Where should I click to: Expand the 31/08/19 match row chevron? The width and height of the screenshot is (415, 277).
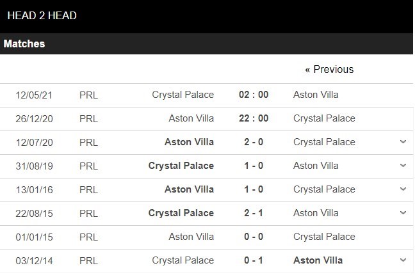click(x=403, y=166)
